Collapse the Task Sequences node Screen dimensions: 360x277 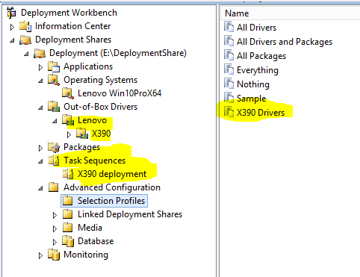40,161
